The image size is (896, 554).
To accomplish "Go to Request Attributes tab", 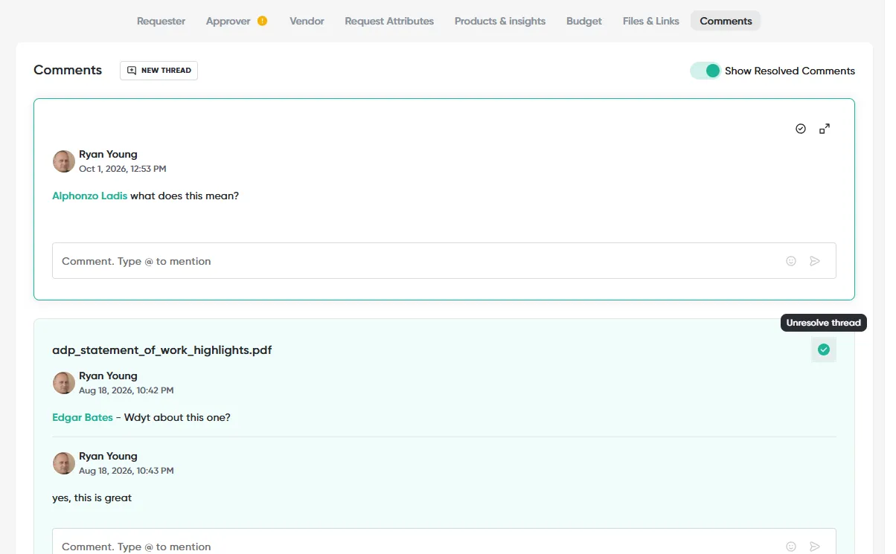I will tap(389, 21).
